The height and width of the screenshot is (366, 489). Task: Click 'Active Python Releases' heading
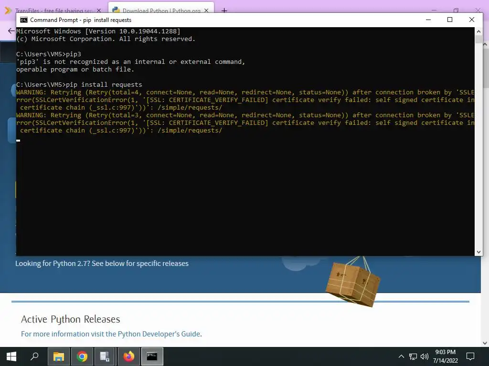click(71, 319)
